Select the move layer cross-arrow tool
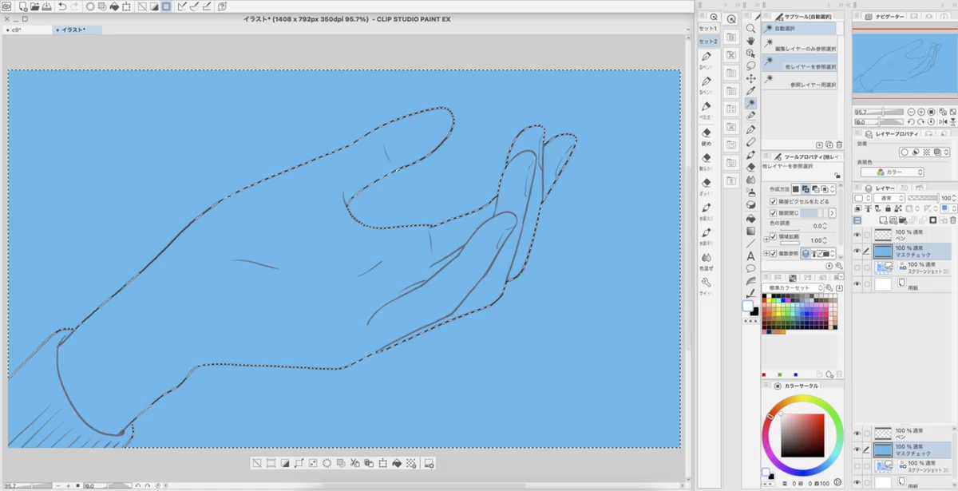Screen dimensions: 958x491 (x=750, y=78)
